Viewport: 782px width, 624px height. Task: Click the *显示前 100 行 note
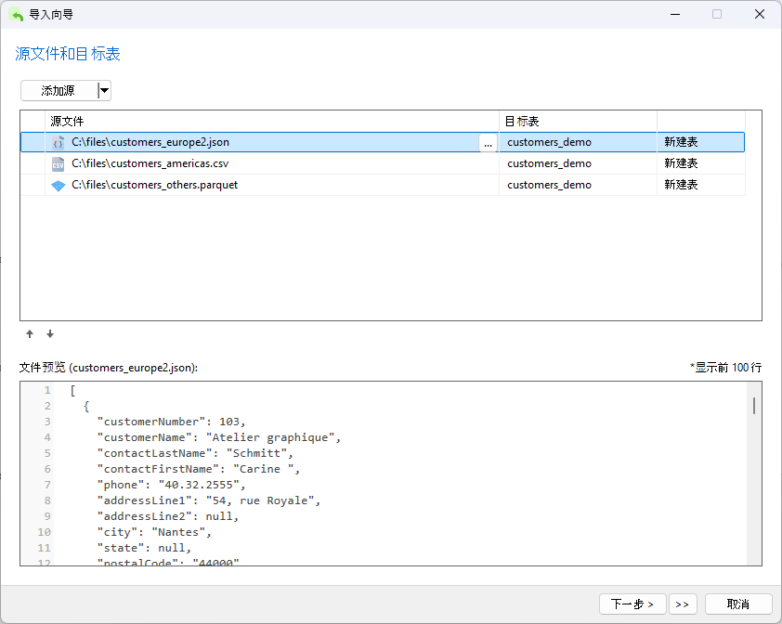[725, 368]
